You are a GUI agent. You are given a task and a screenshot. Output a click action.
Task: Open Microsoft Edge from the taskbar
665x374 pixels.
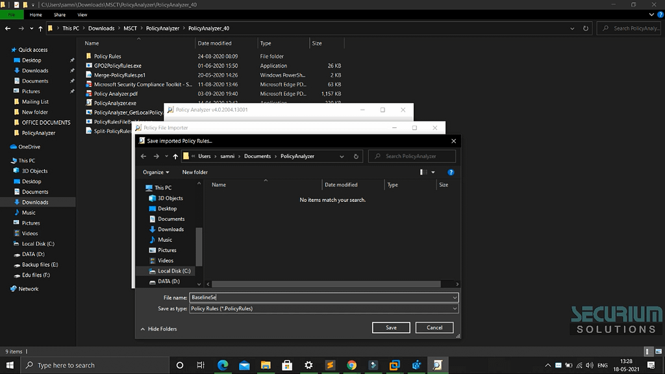tap(223, 365)
